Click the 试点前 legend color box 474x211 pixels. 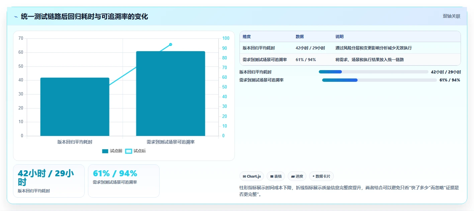[x=105, y=151]
